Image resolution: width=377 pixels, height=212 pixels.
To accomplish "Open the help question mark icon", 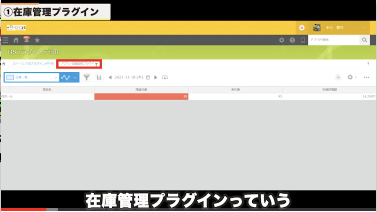I will point(292,40).
